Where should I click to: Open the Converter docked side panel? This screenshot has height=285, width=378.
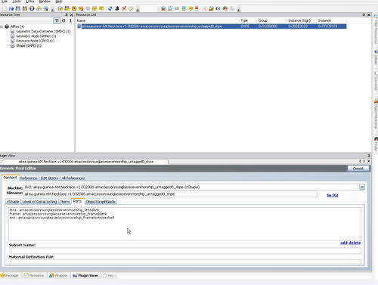coord(376,81)
